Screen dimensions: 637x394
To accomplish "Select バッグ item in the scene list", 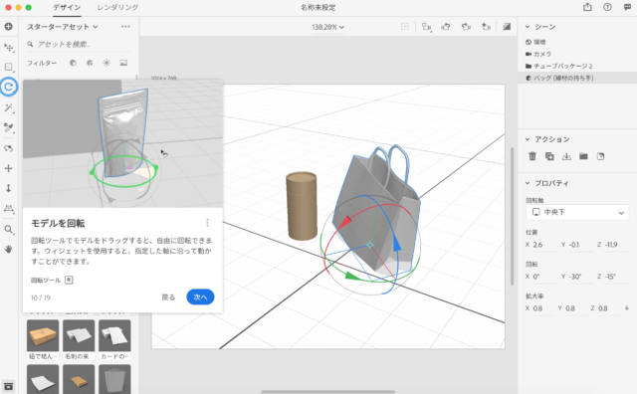I will click(x=577, y=78).
